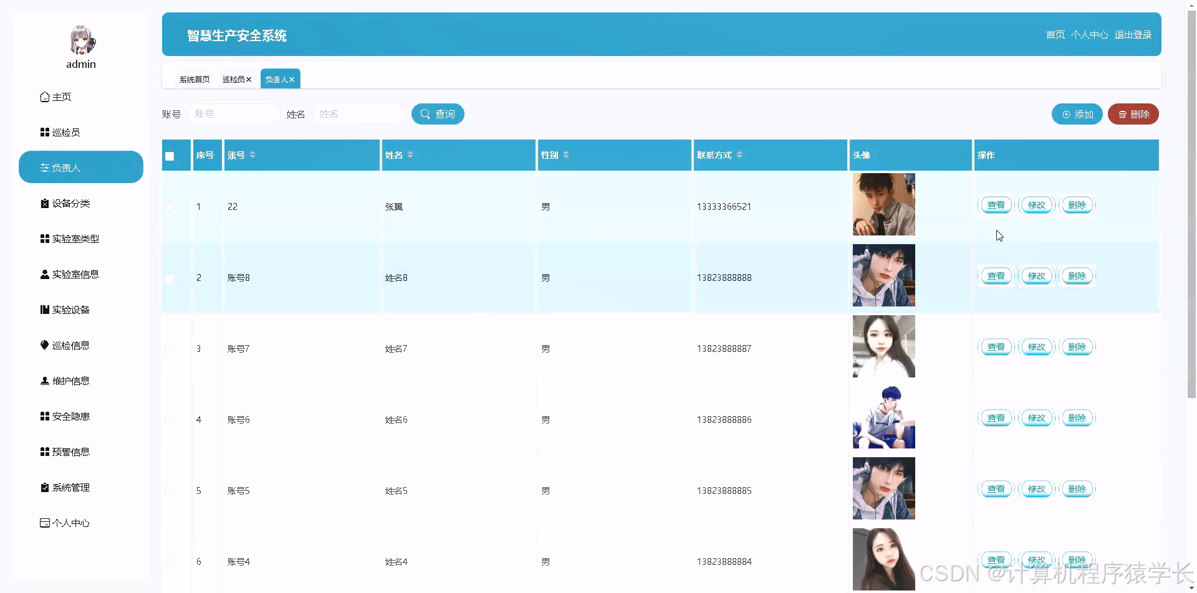Click the 巡检员 grid icon in sidebar
The image size is (1197, 593).
(x=45, y=132)
